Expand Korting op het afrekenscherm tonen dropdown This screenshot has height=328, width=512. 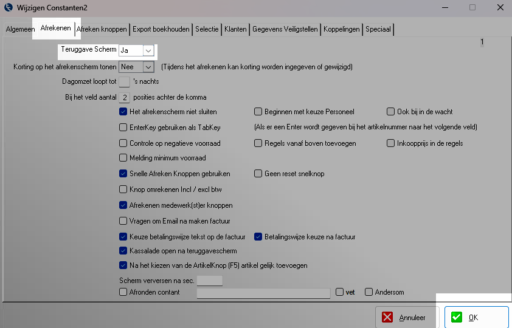(x=148, y=66)
